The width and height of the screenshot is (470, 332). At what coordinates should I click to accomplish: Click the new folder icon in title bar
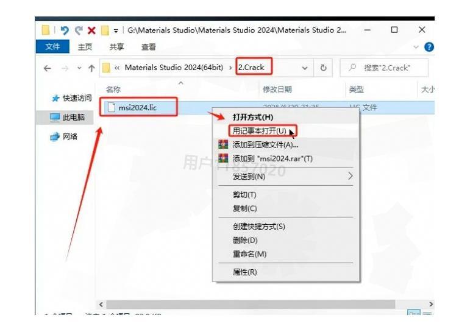point(105,30)
